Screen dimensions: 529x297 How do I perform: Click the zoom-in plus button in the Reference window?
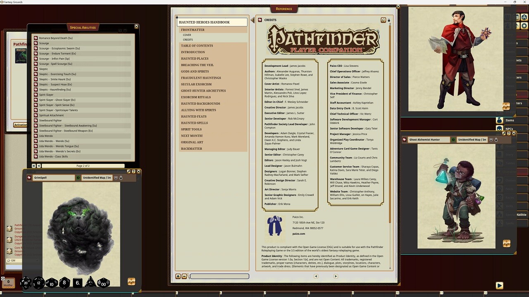coord(178,276)
